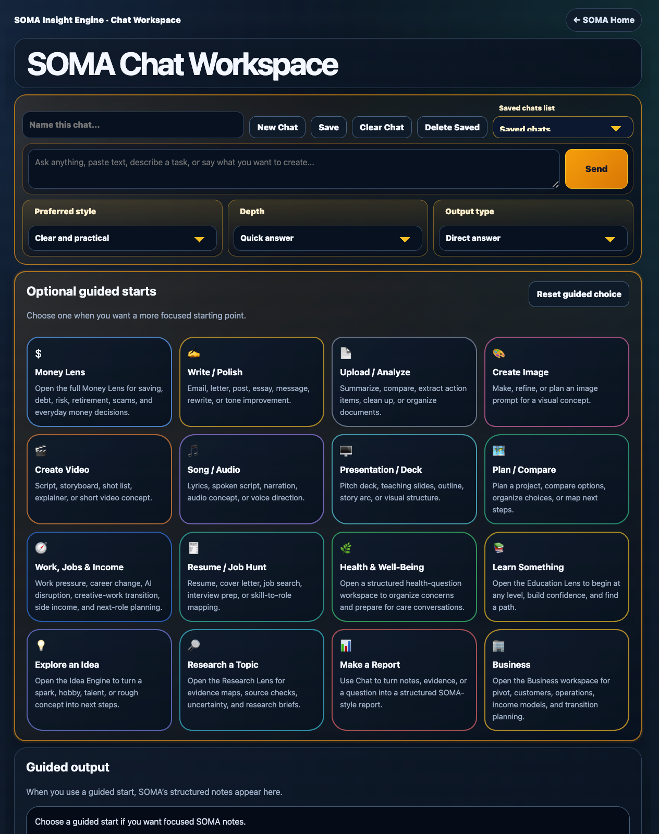Screen dimensions: 659x834
Task: Open the Resume / Job Hunt card title
Action: pyautogui.click(x=227, y=567)
